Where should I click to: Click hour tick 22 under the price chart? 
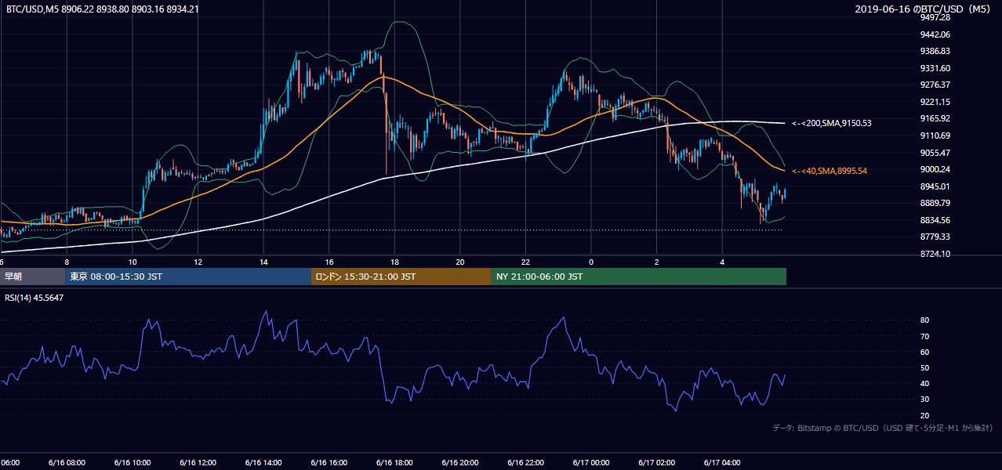click(x=526, y=262)
